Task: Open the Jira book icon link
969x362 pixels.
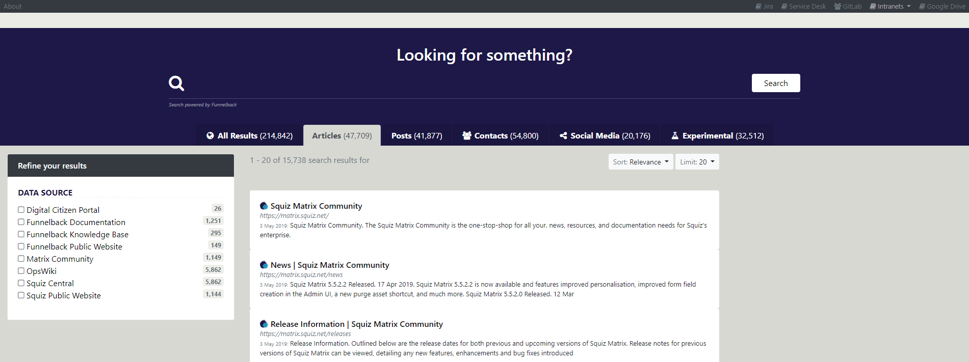Action: pyautogui.click(x=758, y=7)
